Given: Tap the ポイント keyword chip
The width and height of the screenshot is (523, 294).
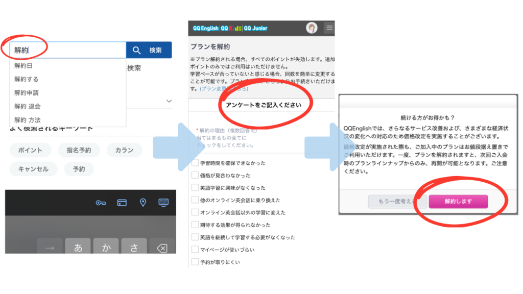Looking at the screenshot, I should 30,150.
